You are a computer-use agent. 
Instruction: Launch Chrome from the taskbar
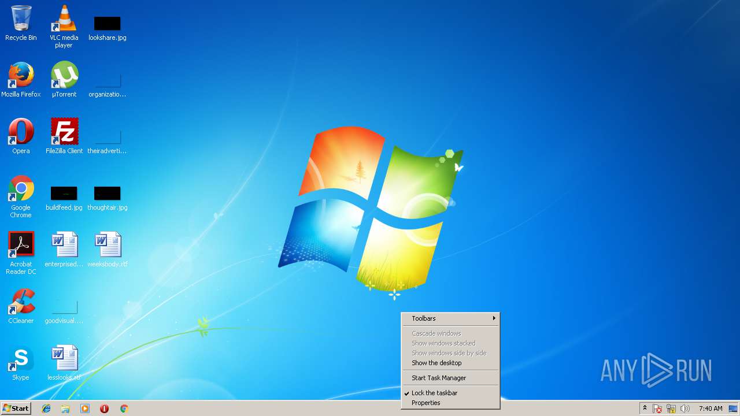click(124, 408)
